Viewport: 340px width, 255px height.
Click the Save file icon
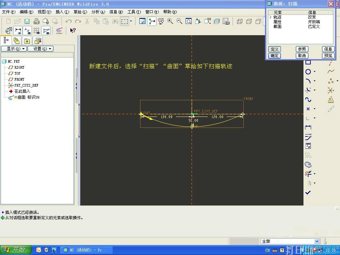[27, 21]
